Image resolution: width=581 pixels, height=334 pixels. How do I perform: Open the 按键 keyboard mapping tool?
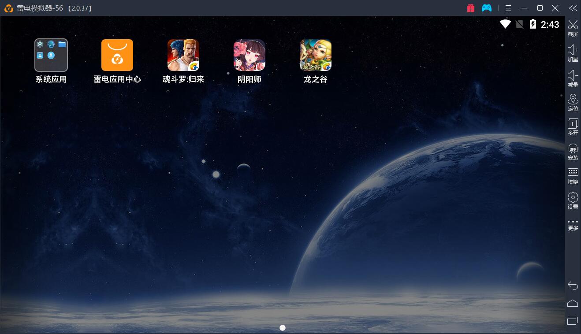(573, 176)
